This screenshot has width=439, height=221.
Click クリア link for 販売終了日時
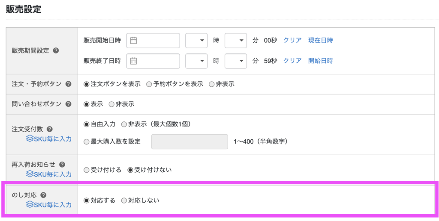click(x=292, y=61)
